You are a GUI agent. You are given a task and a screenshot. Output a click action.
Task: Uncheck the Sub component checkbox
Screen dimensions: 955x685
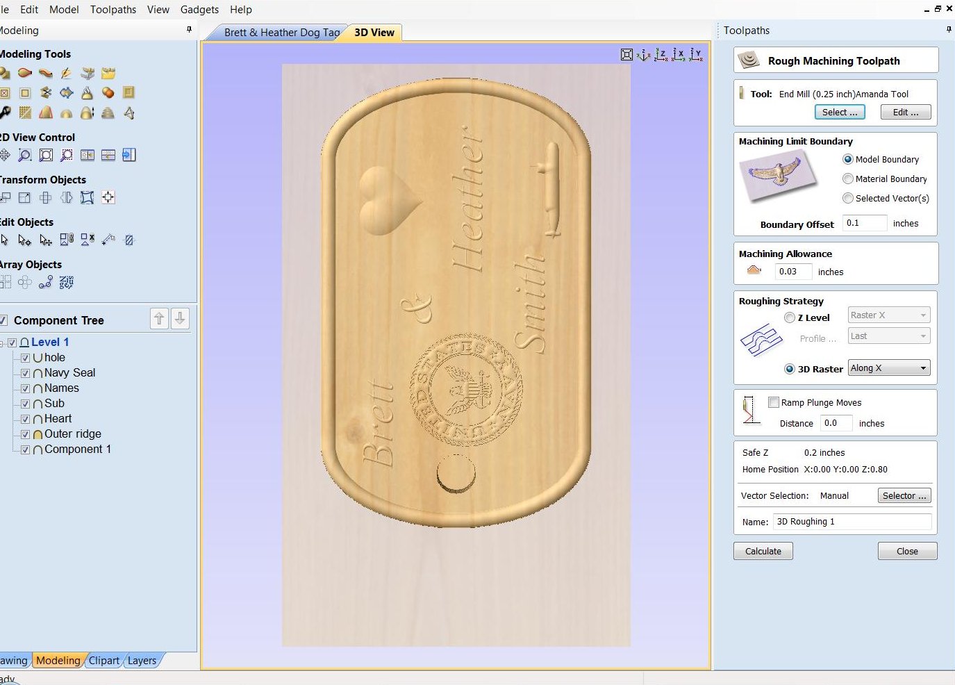(26, 404)
